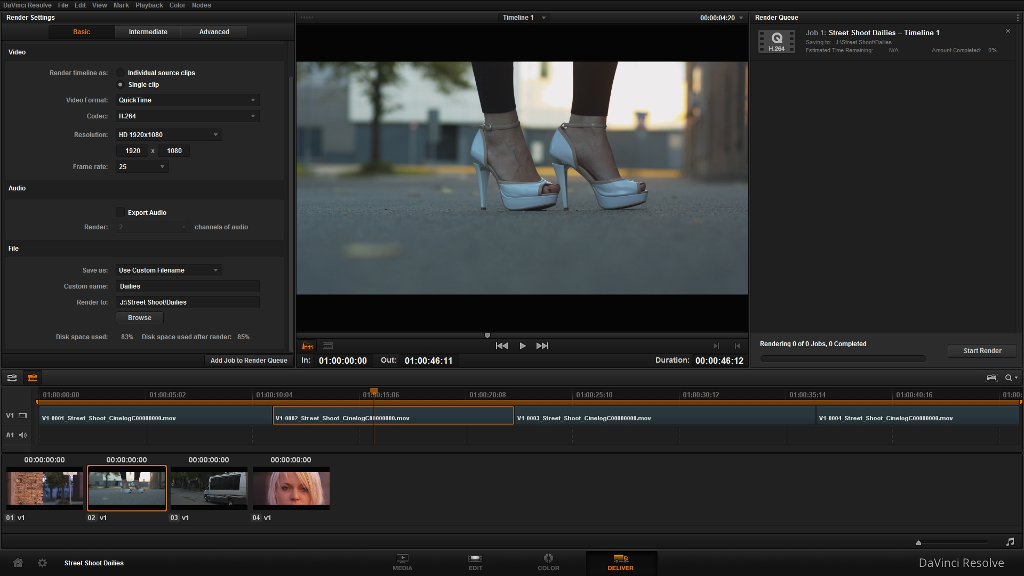Click the timeline playhead marker

pos(374,392)
